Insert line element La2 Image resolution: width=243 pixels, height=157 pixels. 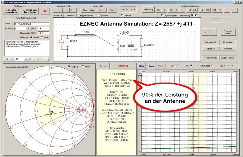pos(195,10)
